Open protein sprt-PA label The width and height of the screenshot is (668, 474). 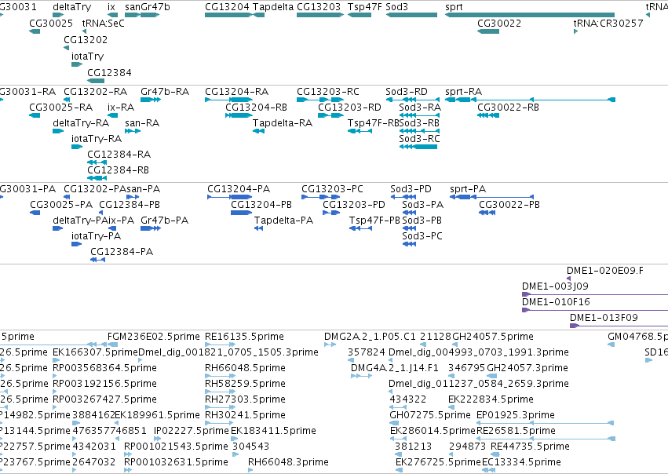pos(467,189)
